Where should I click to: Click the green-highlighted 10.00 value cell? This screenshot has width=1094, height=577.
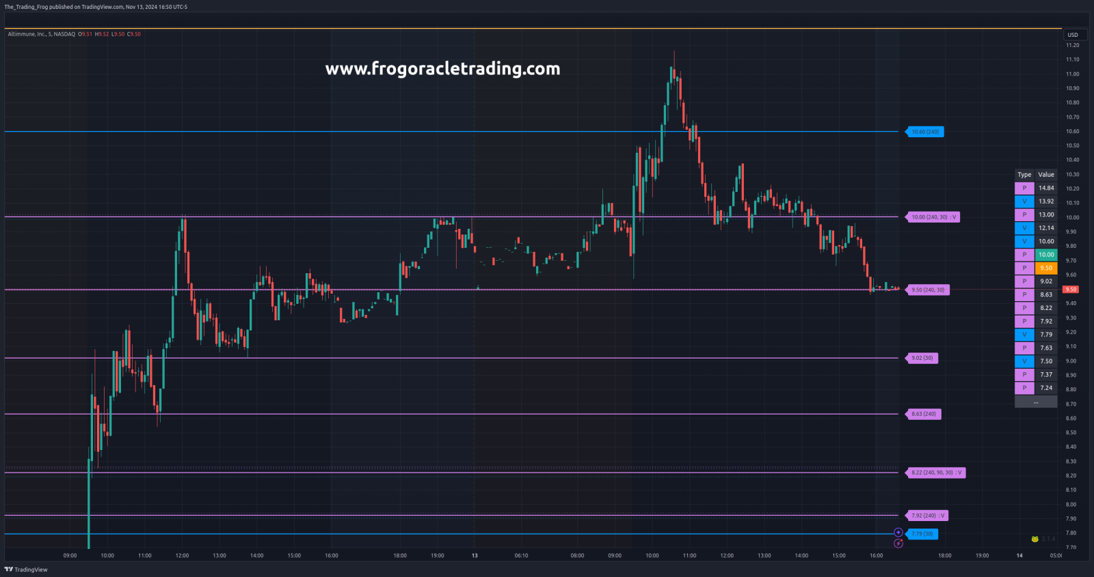pyautogui.click(x=1046, y=255)
